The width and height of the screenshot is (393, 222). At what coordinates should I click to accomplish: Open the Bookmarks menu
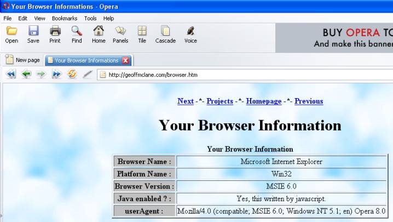65,18
